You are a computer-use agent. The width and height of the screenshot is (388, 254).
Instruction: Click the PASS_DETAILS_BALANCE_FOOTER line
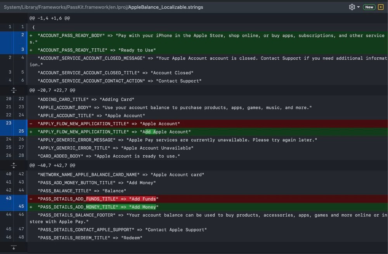[x=208, y=218]
